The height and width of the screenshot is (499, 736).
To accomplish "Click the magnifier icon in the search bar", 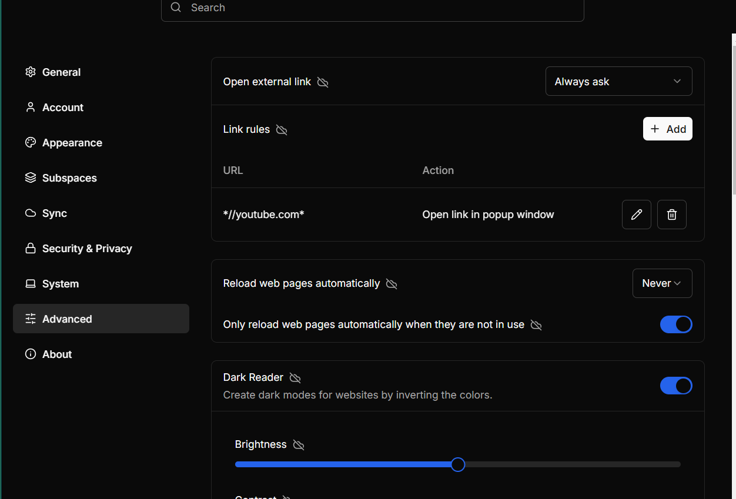I will tap(176, 8).
